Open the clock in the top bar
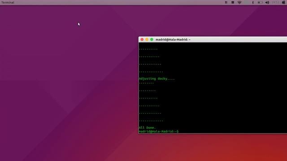Screen dimensions: 287x161 tap(275, 2)
